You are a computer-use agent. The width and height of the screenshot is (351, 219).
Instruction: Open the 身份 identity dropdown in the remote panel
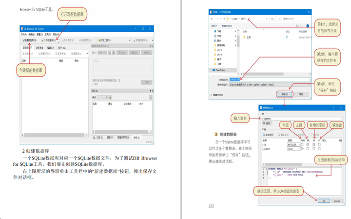102,97
